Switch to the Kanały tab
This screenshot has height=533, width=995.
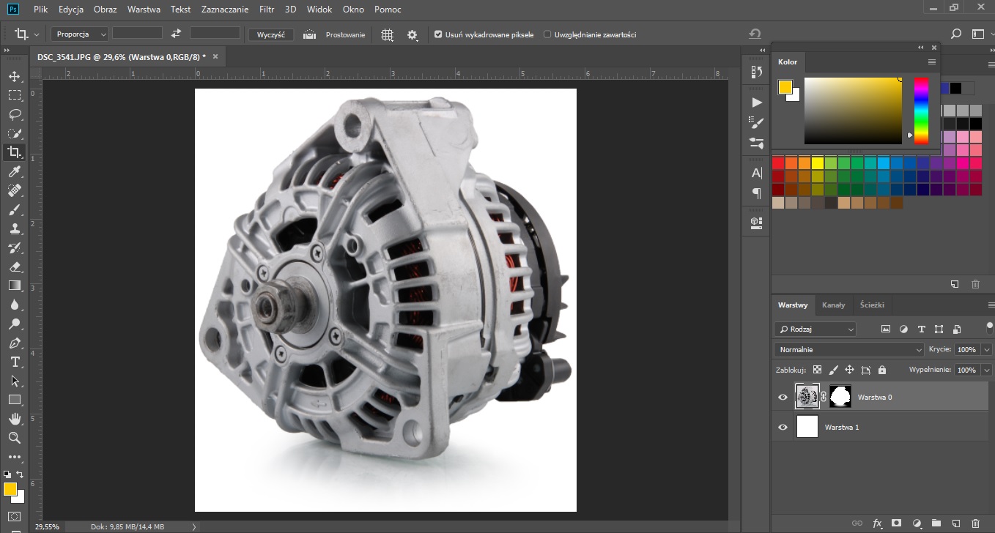click(833, 305)
